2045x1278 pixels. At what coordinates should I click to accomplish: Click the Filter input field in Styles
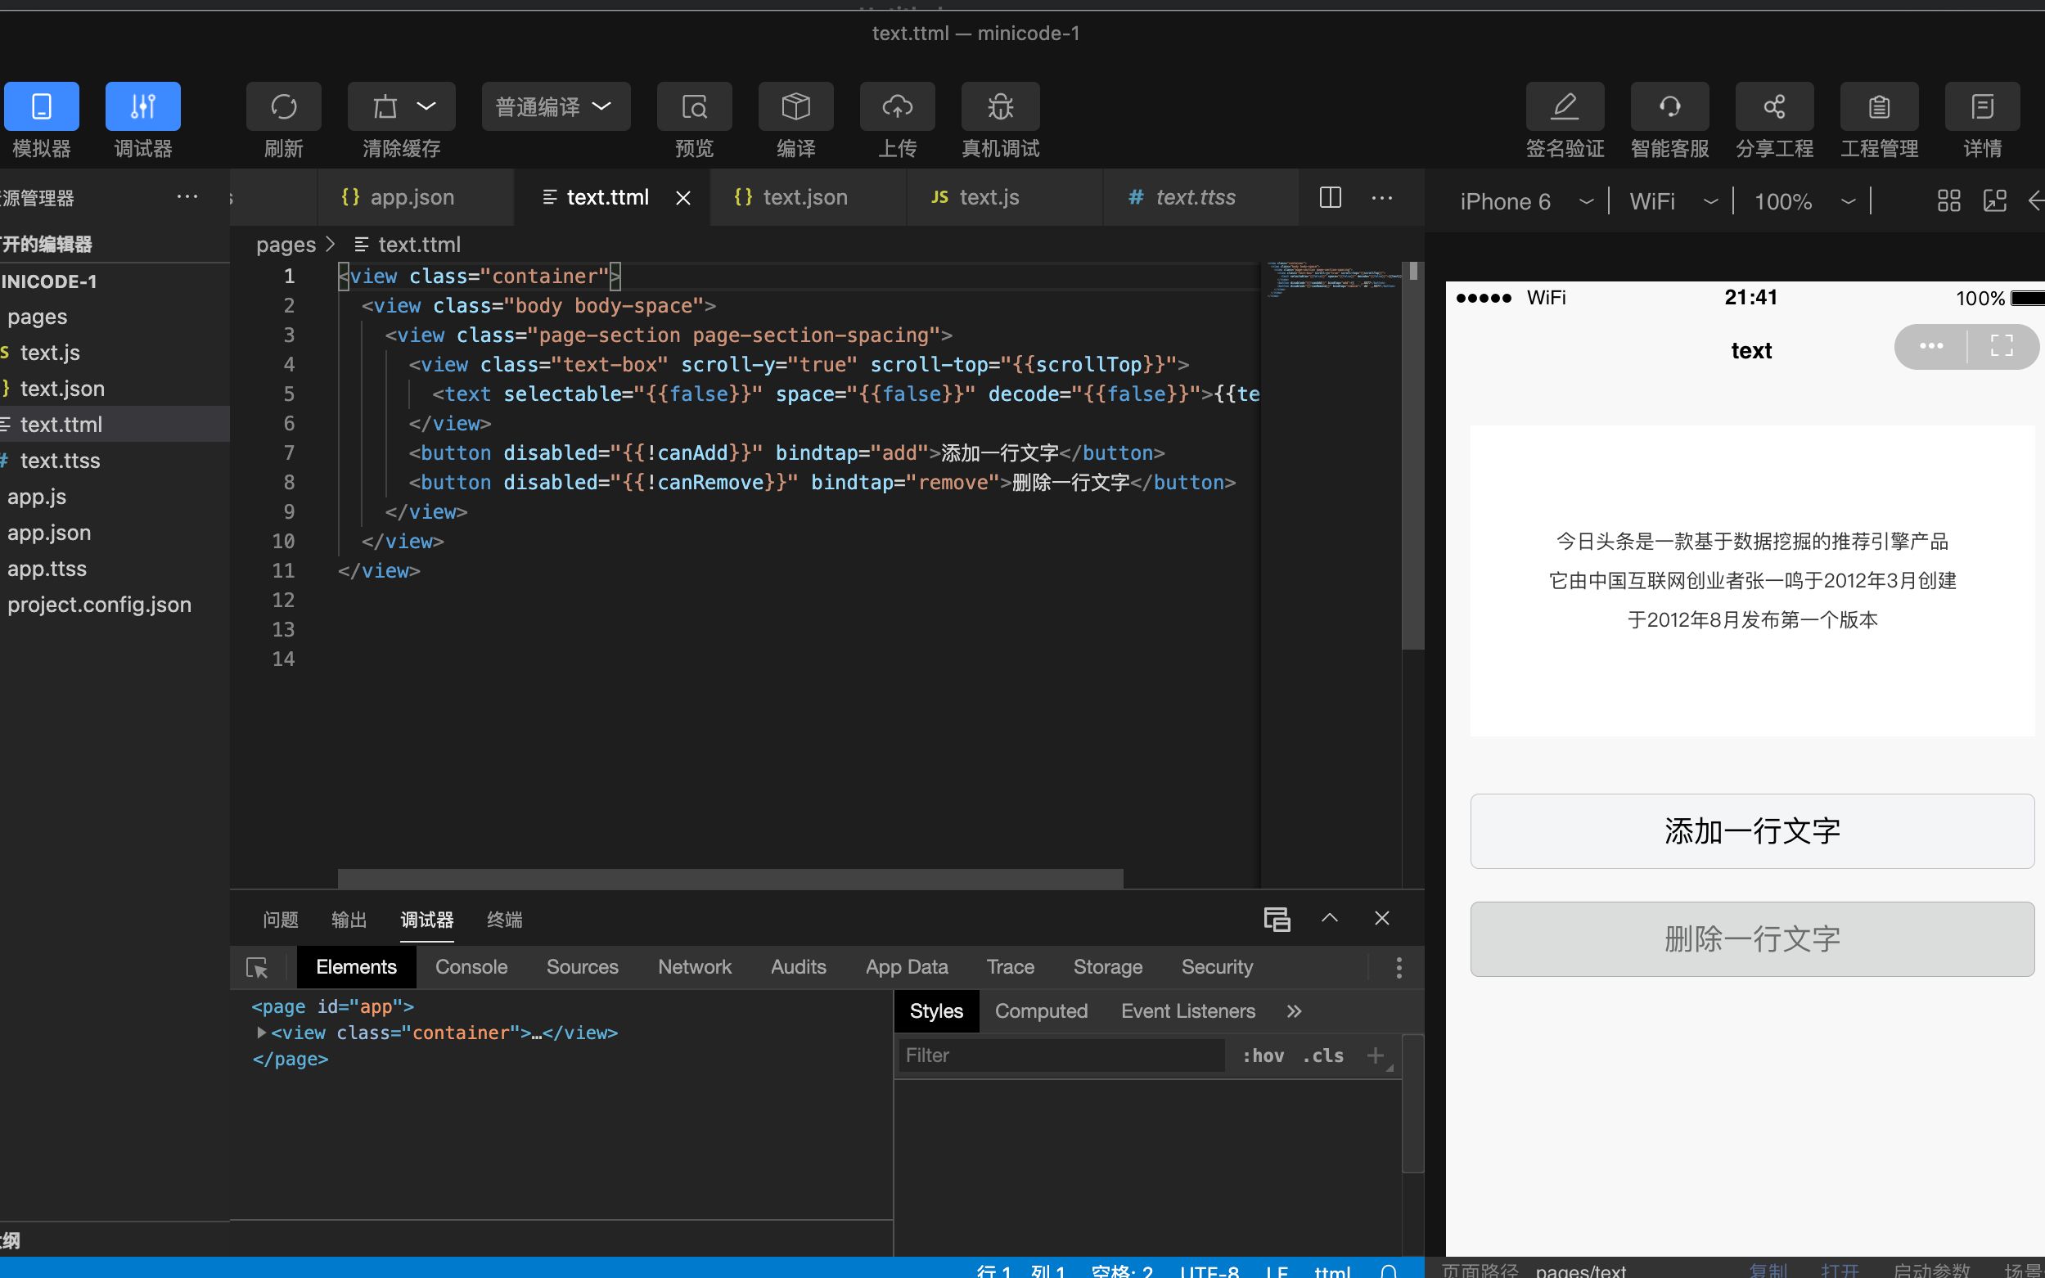click(x=1060, y=1054)
